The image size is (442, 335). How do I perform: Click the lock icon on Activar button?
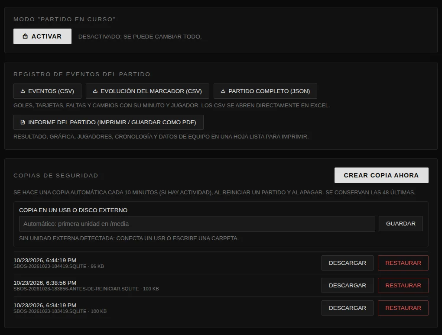(25, 36)
